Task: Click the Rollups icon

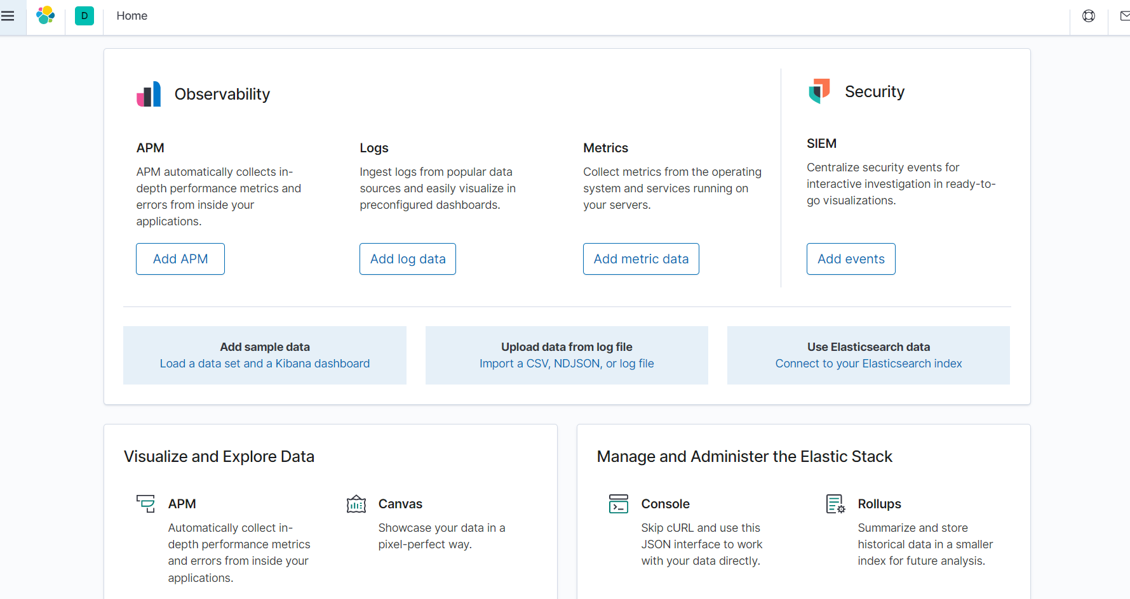Action: (835, 504)
